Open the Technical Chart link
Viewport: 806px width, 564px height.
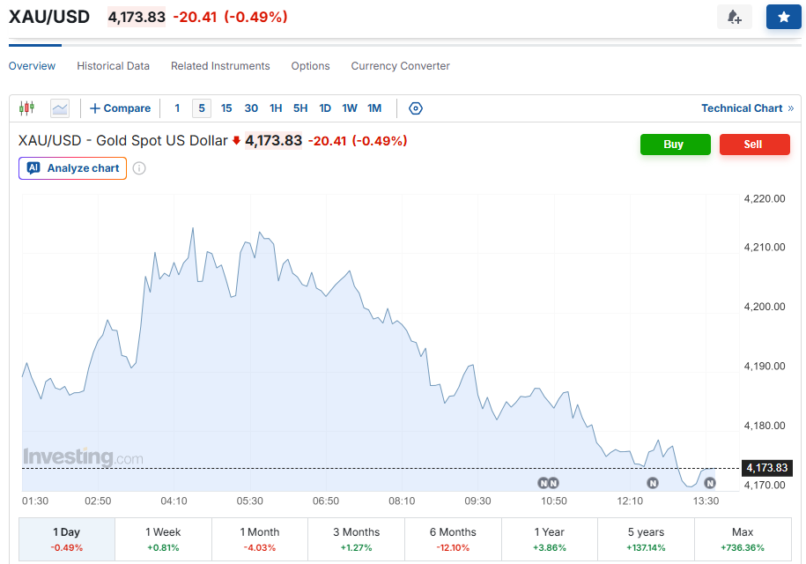[x=747, y=108]
